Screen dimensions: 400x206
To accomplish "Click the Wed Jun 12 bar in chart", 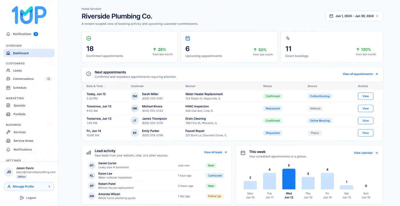I will pos(289,179).
